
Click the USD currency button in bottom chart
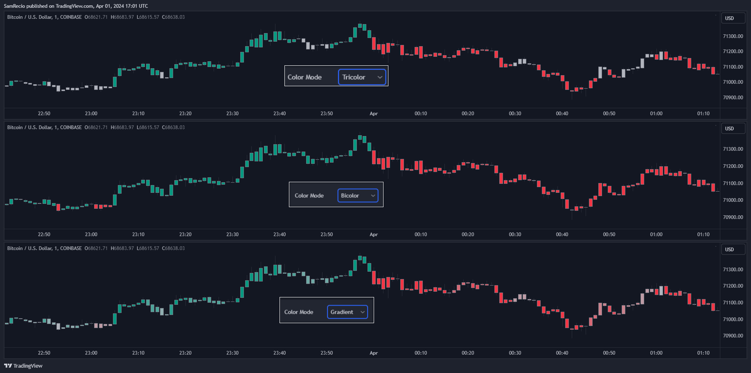pyautogui.click(x=733, y=250)
